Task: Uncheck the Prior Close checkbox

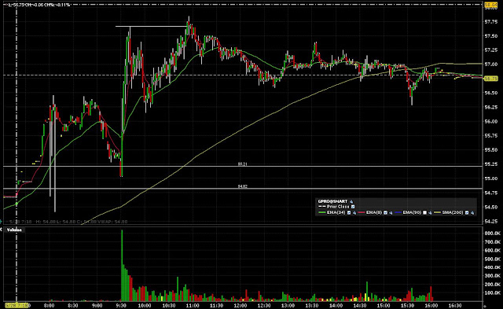Action: point(353,207)
